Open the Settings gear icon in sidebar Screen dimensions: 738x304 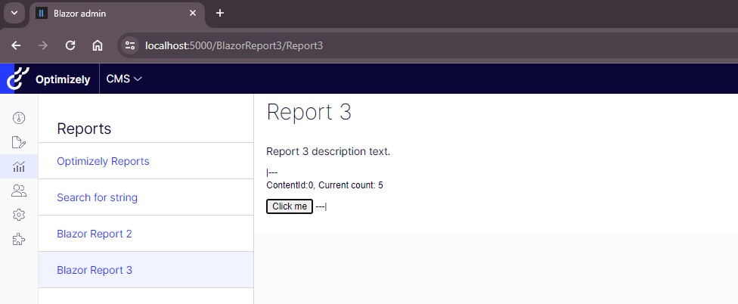tap(19, 215)
